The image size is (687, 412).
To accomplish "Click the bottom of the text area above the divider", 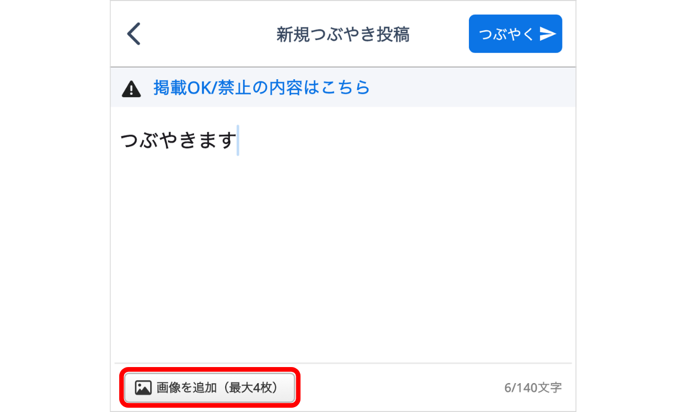I will point(342,350).
